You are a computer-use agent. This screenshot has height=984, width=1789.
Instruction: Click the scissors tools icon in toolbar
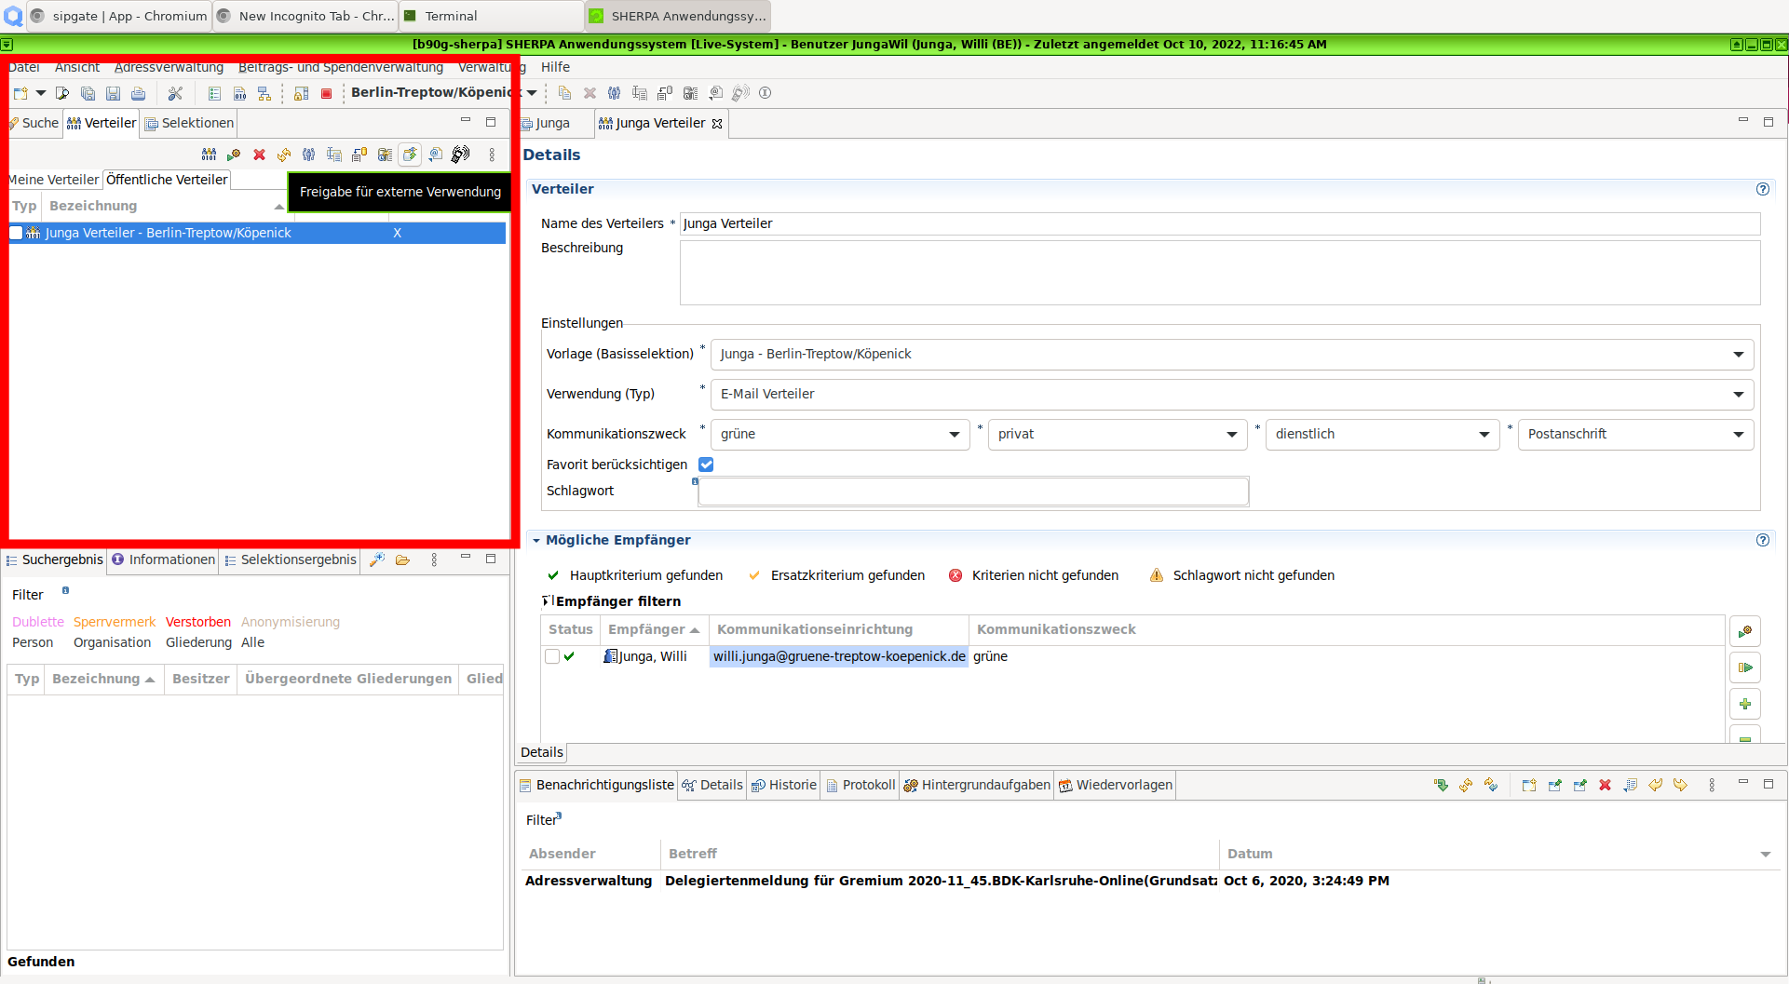tap(175, 93)
